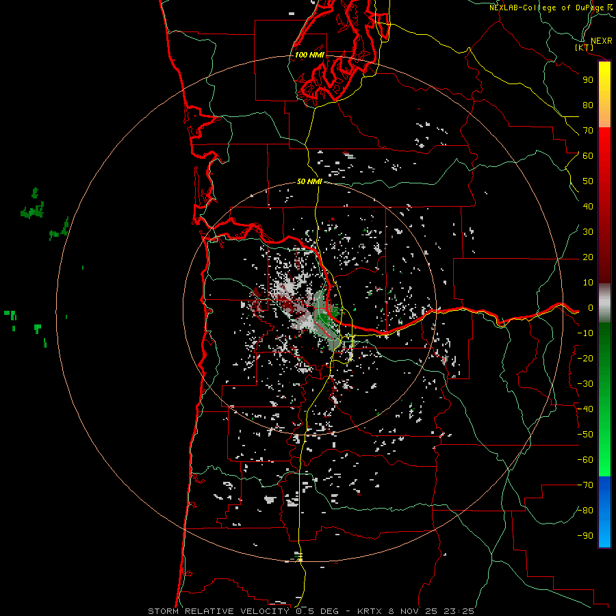Click the STORM RELATIVE VELOCITY title text
This screenshot has height=616, width=616.
coord(218,611)
